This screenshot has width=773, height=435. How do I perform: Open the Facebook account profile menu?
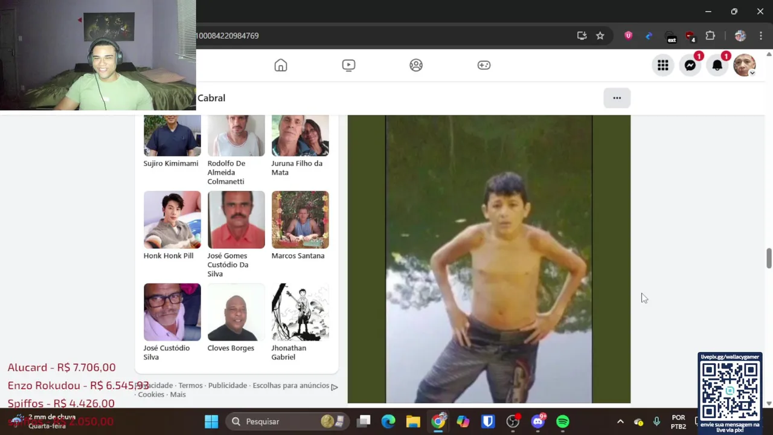[x=745, y=65]
